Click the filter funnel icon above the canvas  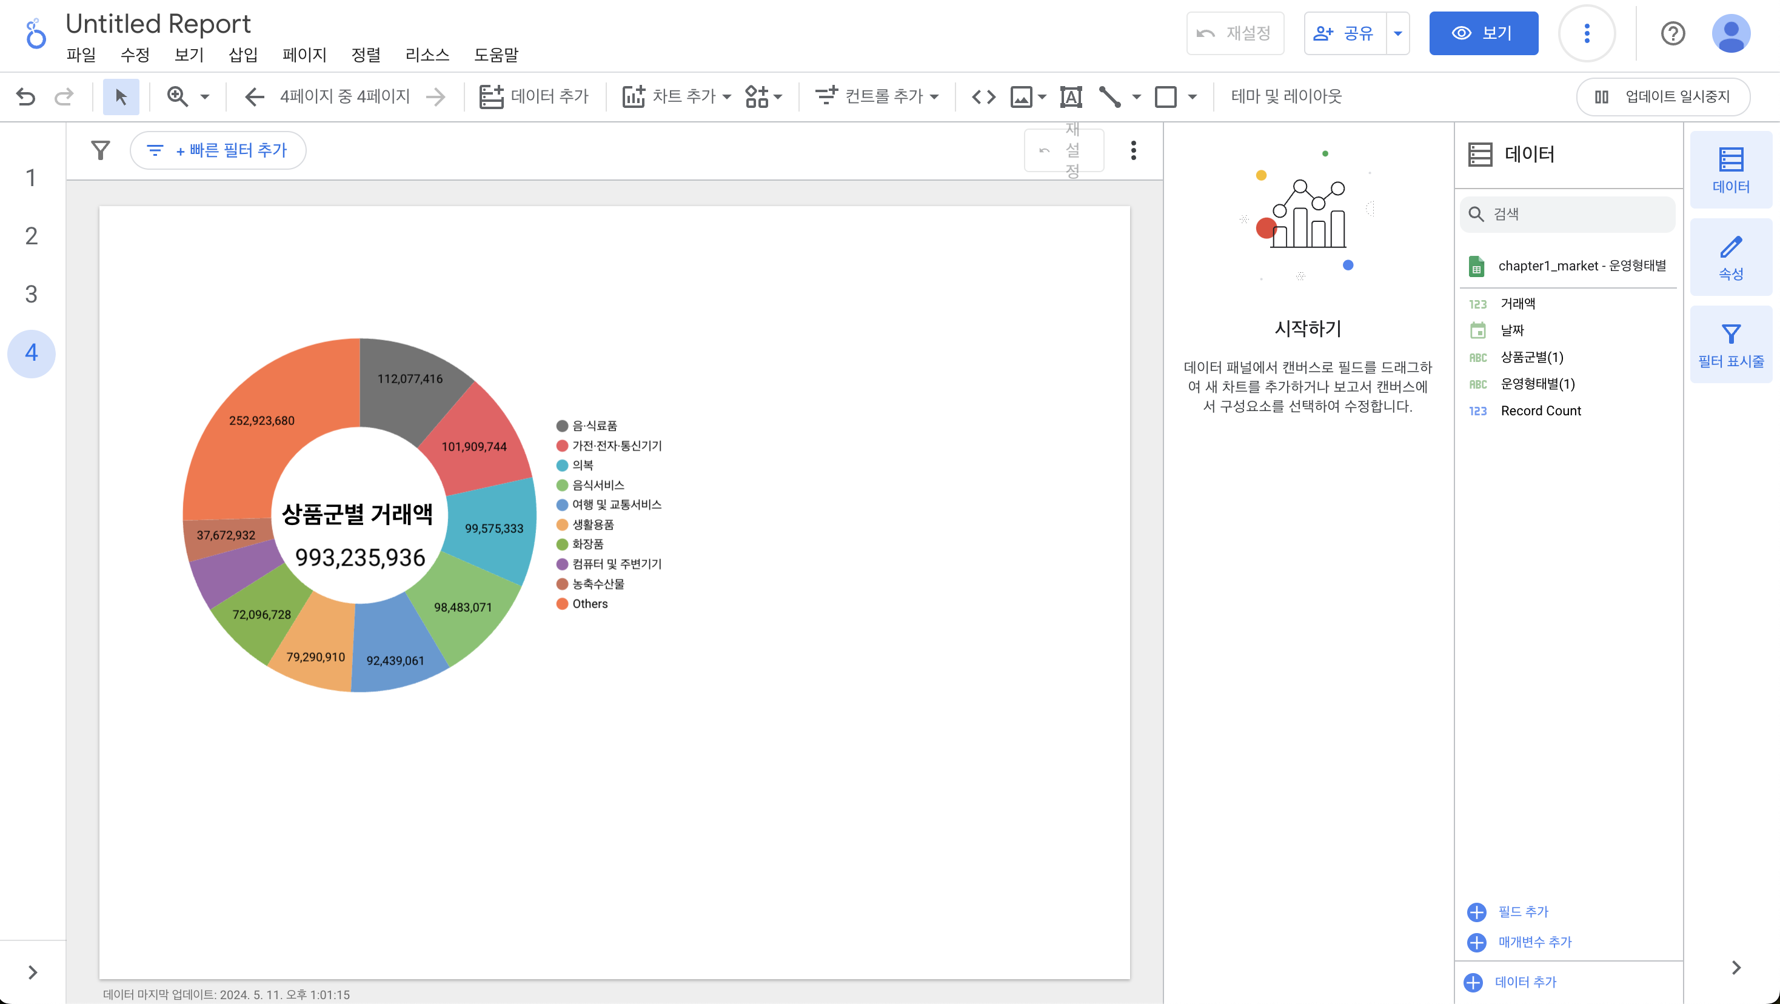point(101,150)
